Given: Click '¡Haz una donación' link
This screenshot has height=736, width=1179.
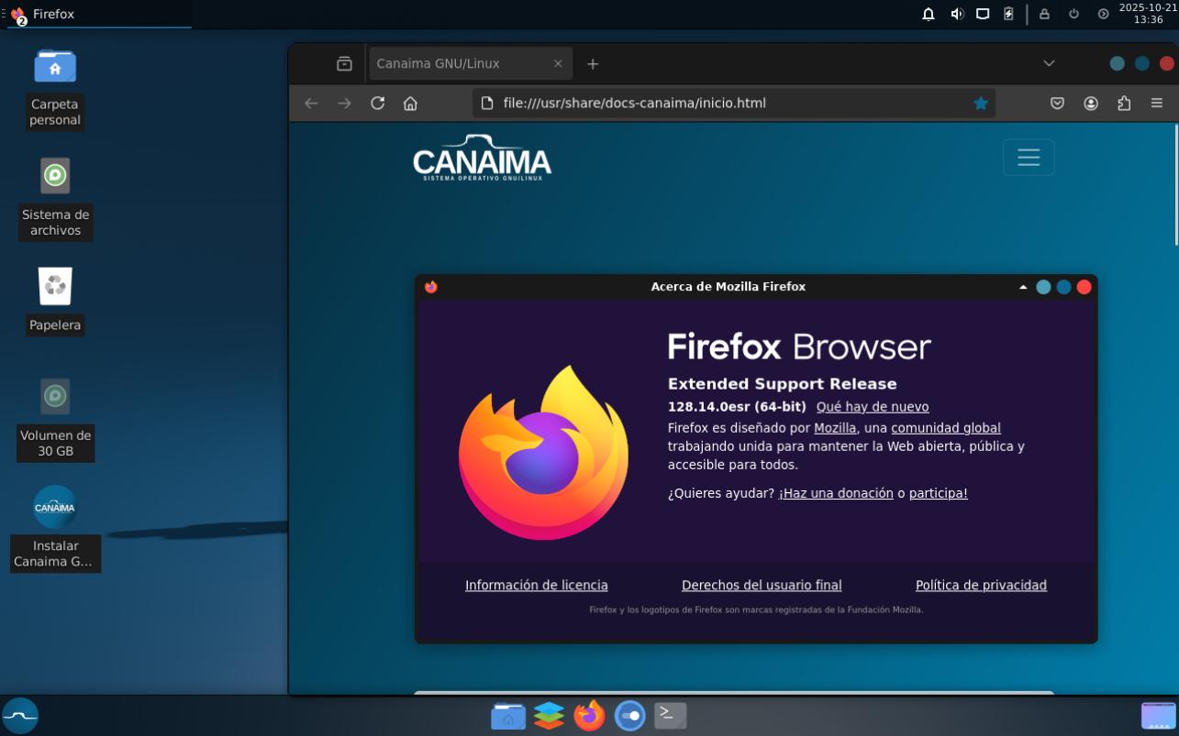Looking at the screenshot, I should point(836,493).
